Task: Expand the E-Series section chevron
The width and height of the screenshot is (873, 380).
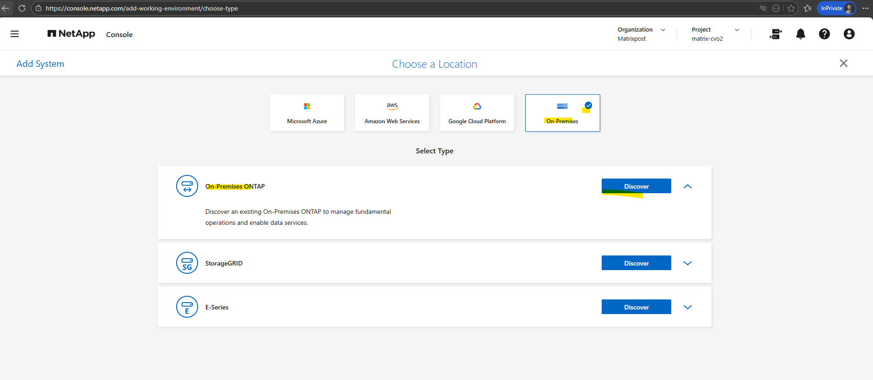Action: point(687,307)
